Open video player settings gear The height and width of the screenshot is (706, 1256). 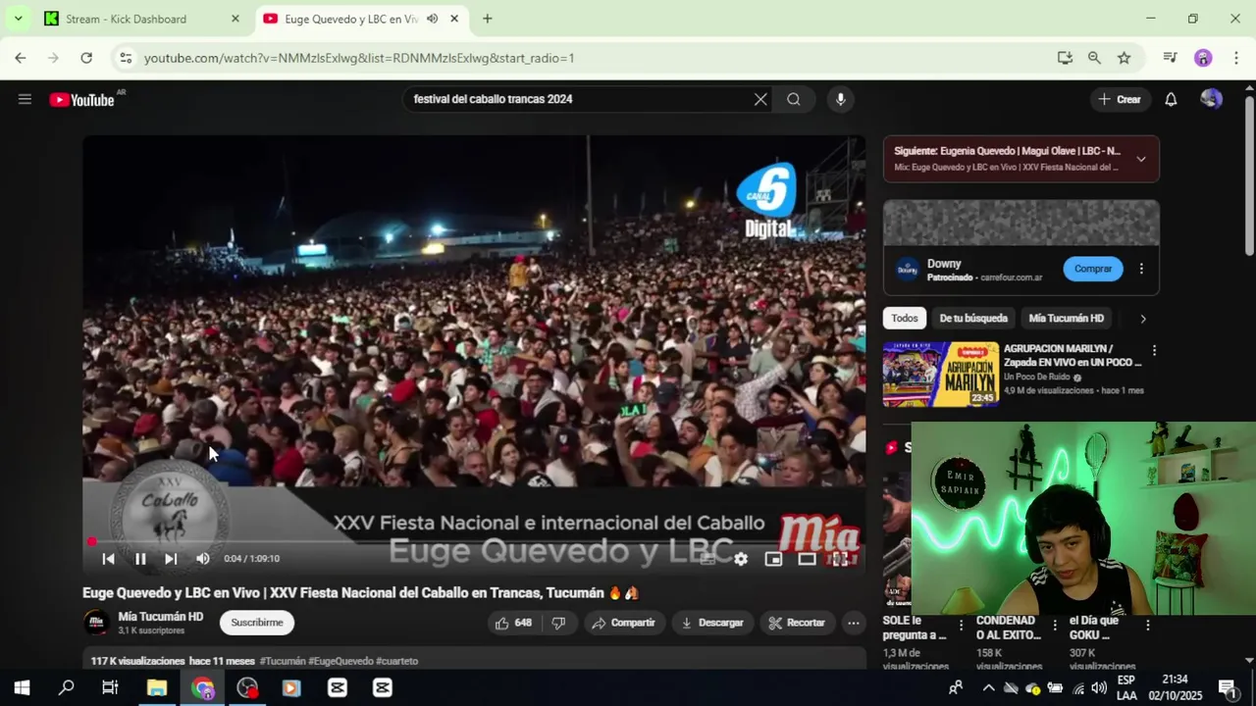(741, 559)
